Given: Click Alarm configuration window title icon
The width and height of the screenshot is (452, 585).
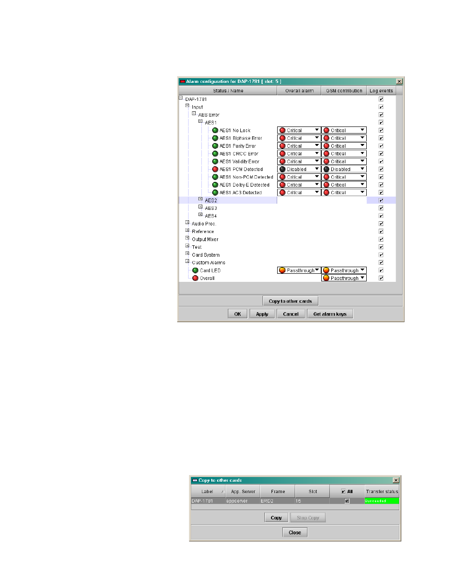Looking at the screenshot, I should click(x=182, y=81).
